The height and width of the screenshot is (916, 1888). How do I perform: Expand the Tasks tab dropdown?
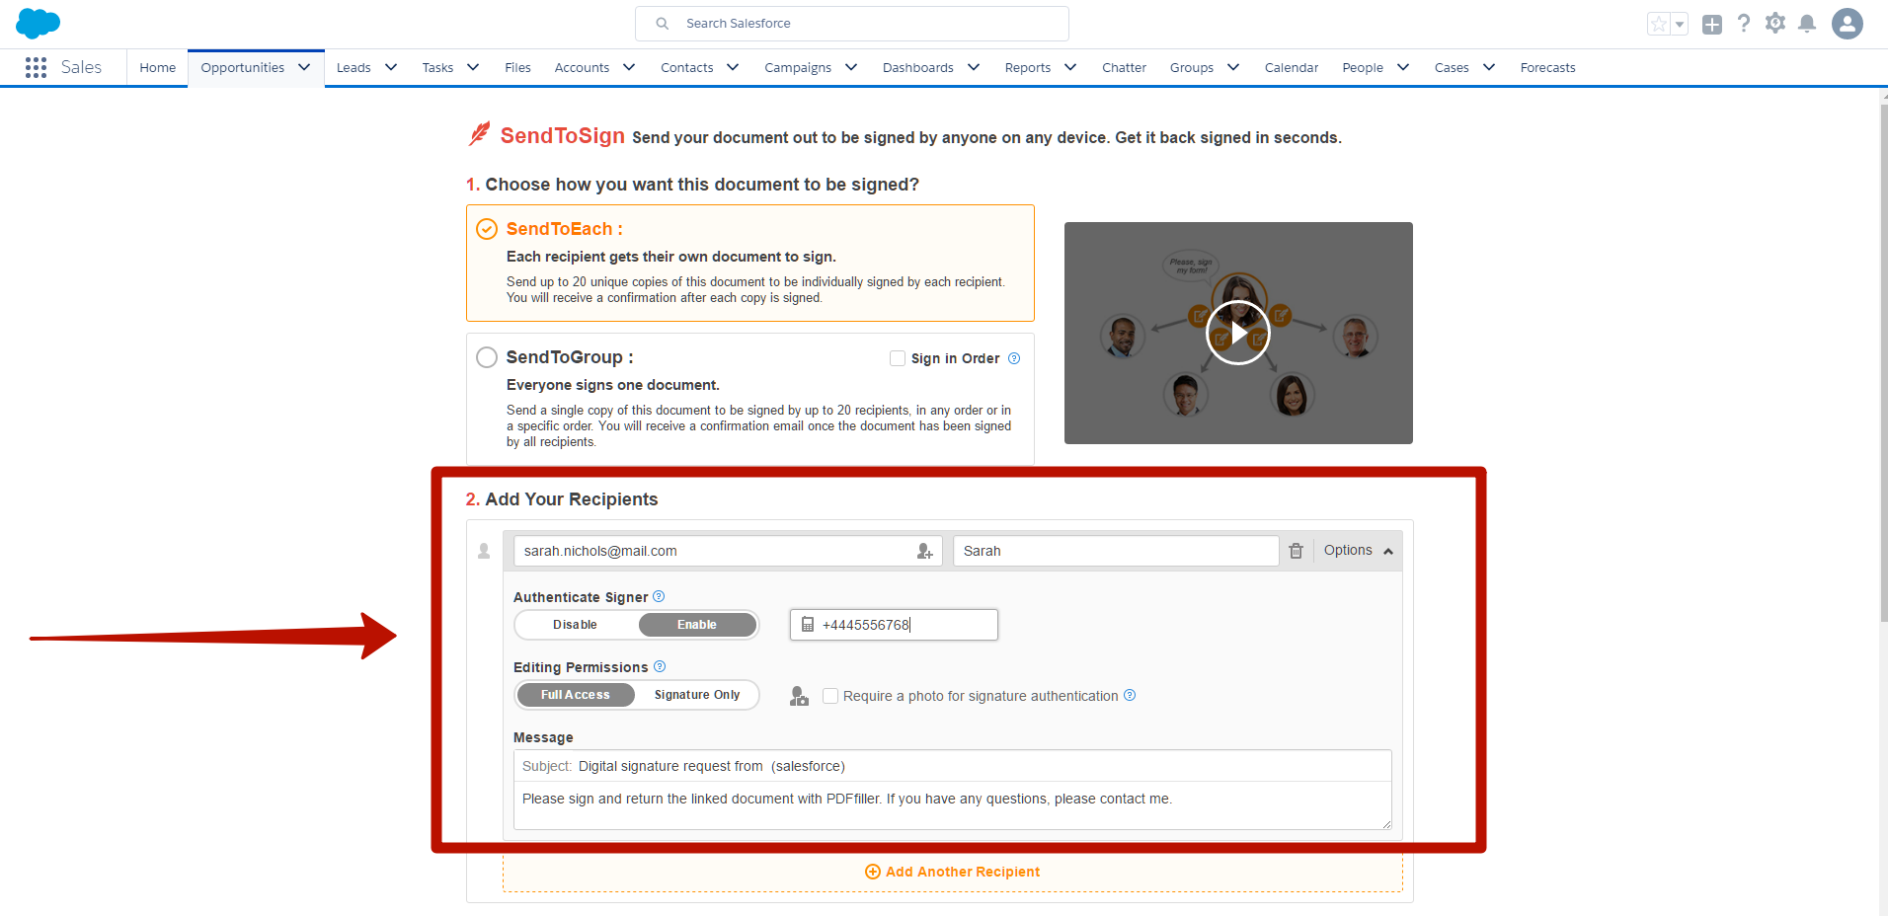click(x=473, y=67)
